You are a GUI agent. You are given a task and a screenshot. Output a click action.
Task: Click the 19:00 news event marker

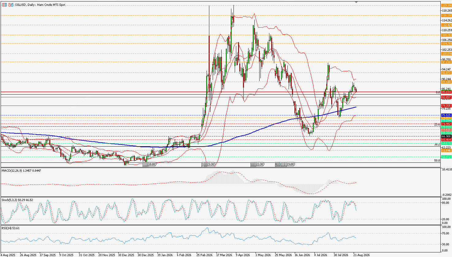pyautogui.click(x=291, y=164)
